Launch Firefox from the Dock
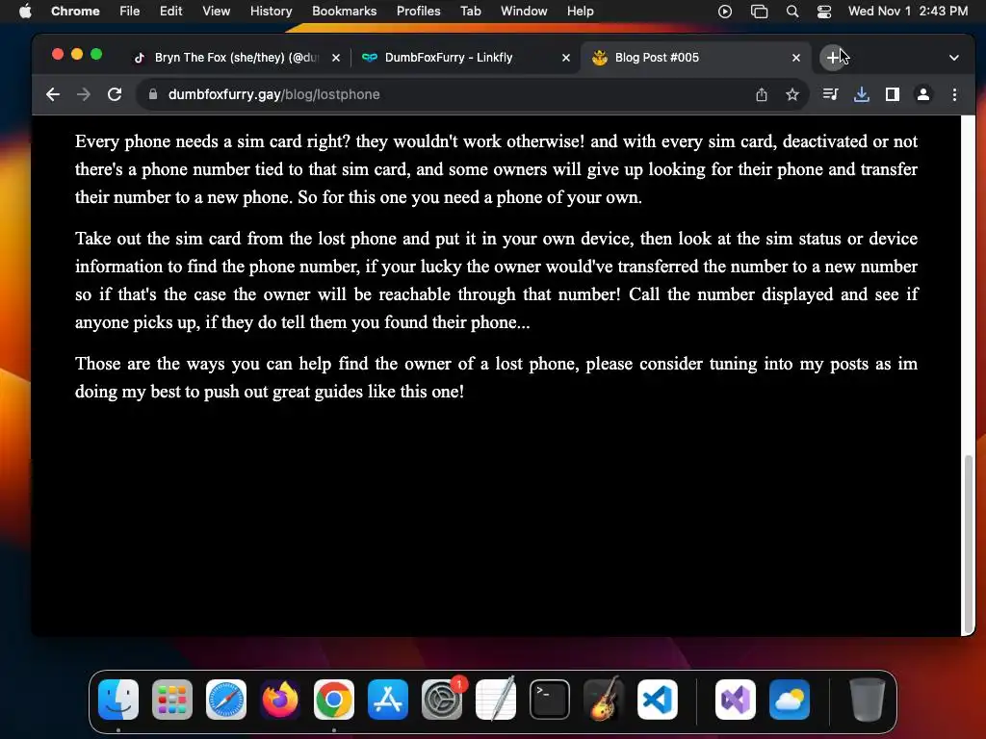 point(280,700)
